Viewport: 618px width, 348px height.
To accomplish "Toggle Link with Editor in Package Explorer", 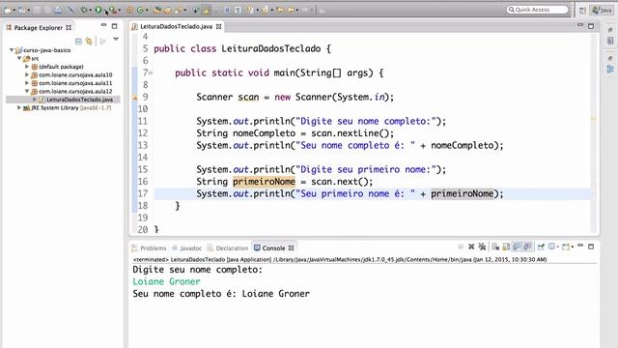I will pos(89,41).
